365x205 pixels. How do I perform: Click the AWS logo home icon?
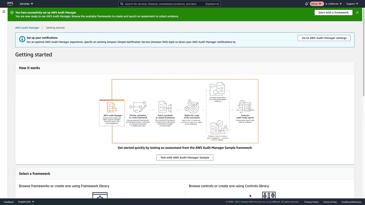coord(10,4)
